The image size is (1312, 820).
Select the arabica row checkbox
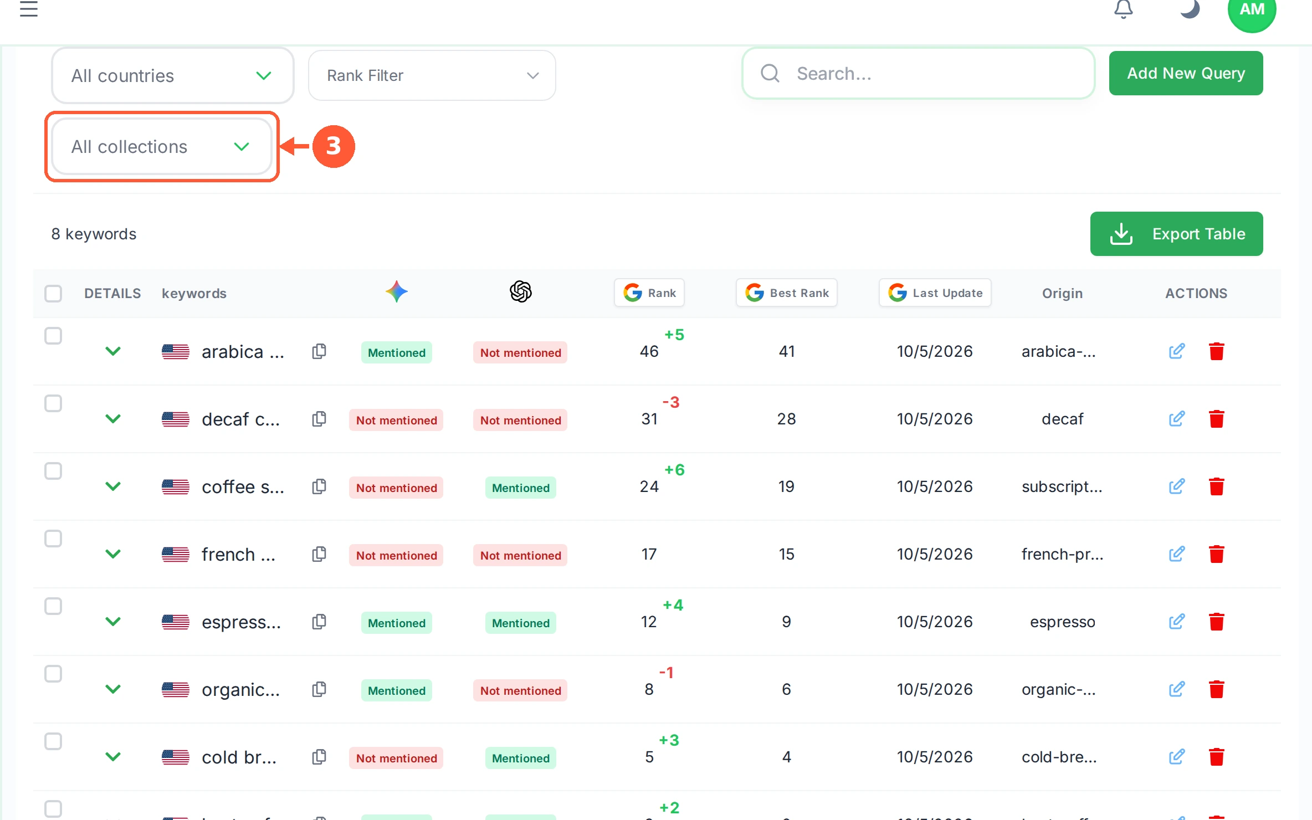(53, 336)
